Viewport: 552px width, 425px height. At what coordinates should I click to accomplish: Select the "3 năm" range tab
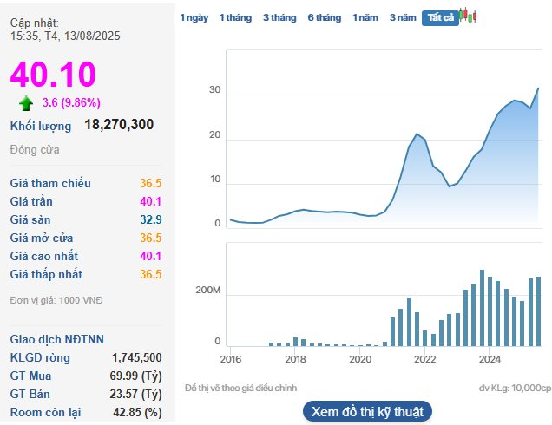point(403,17)
